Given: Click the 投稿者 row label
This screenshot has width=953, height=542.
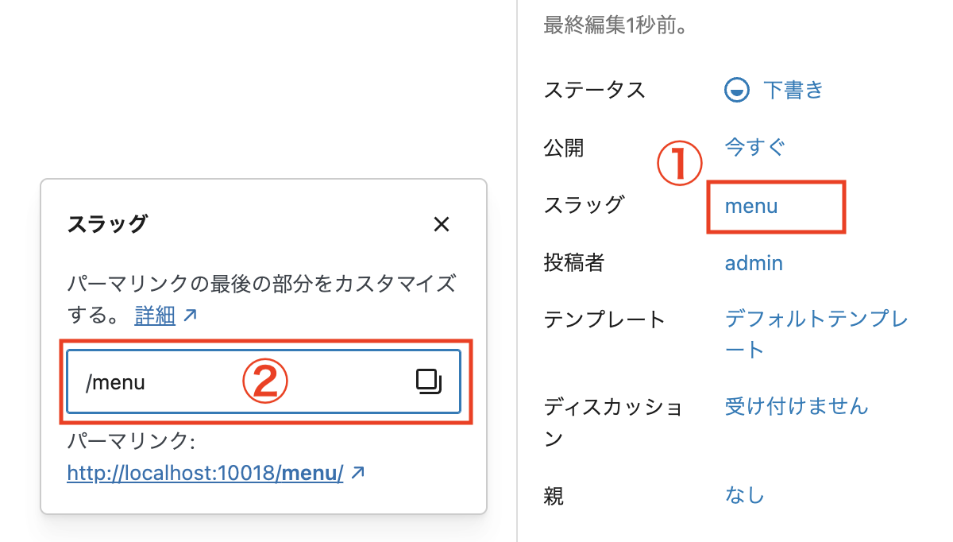Looking at the screenshot, I should (x=574, y=263).
